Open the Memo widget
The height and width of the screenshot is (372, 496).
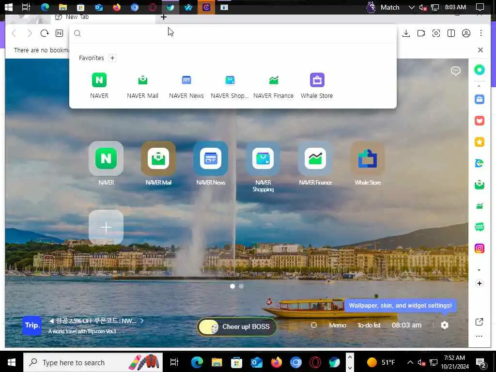(338, 325)
